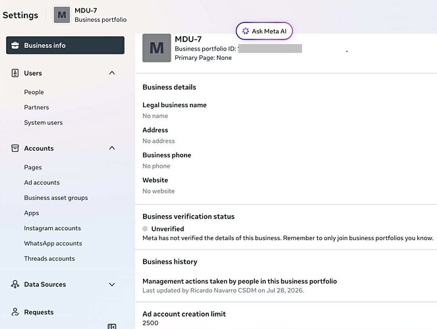Click the Ad account creation limit heading
Viewport: 437px width, 329px height.
pyautogui.click(x=184, y=314)
